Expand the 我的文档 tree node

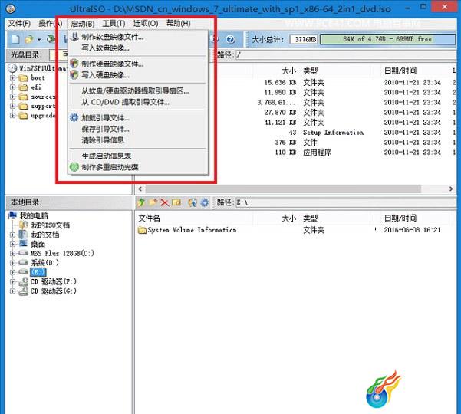12,235
